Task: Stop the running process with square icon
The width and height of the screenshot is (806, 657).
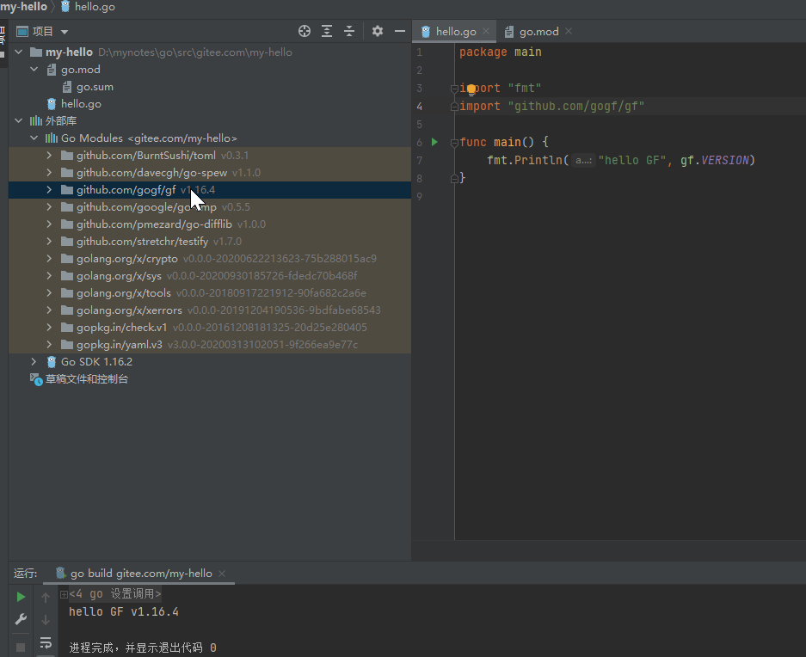Action: coord(21,646)
